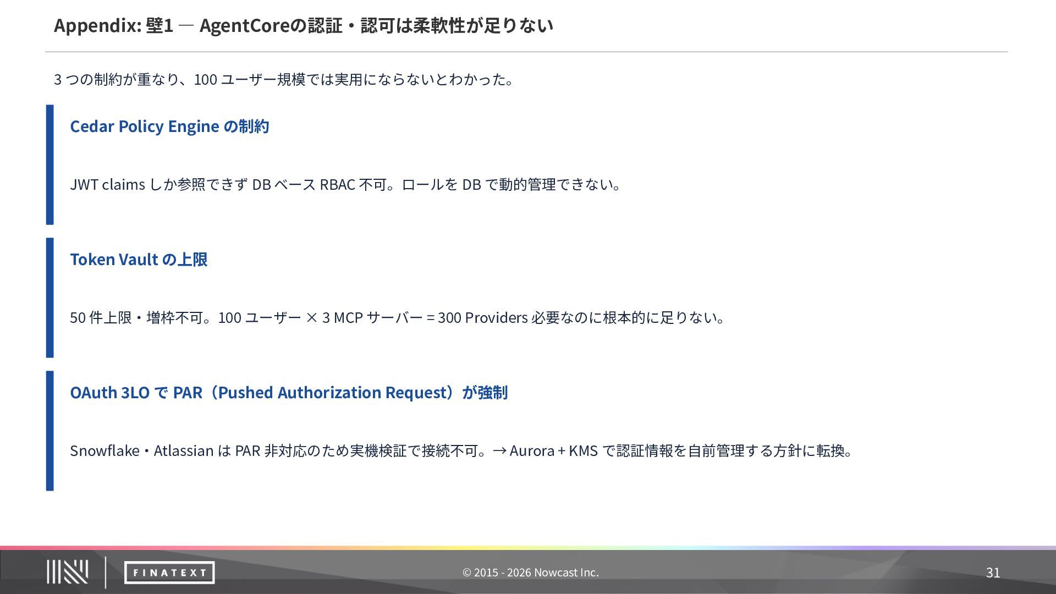Click the Nowcast Inc. copyright notice
The image size is (1056, 594).
click(530, 573)
